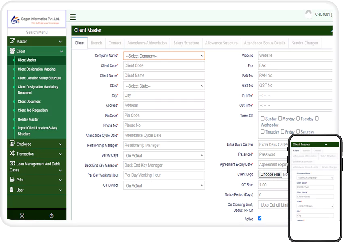The width and height of the screenshot is (343, 242).
Task: Open the Transaction shuffle icon menu
Action: pyautogui.click(x=12, y=154)
